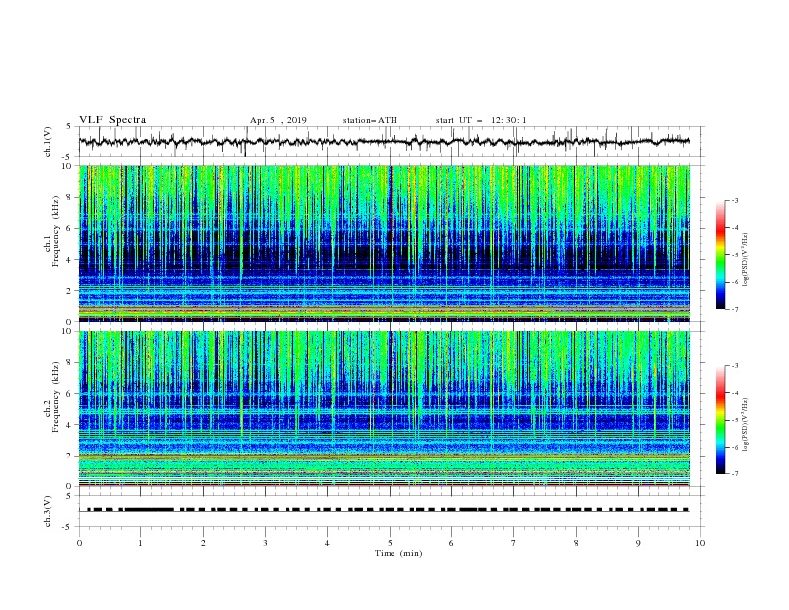Click the "10" tick on the time axis
The height and width of the screenshot is (610, 789).
tap(700, 543)
